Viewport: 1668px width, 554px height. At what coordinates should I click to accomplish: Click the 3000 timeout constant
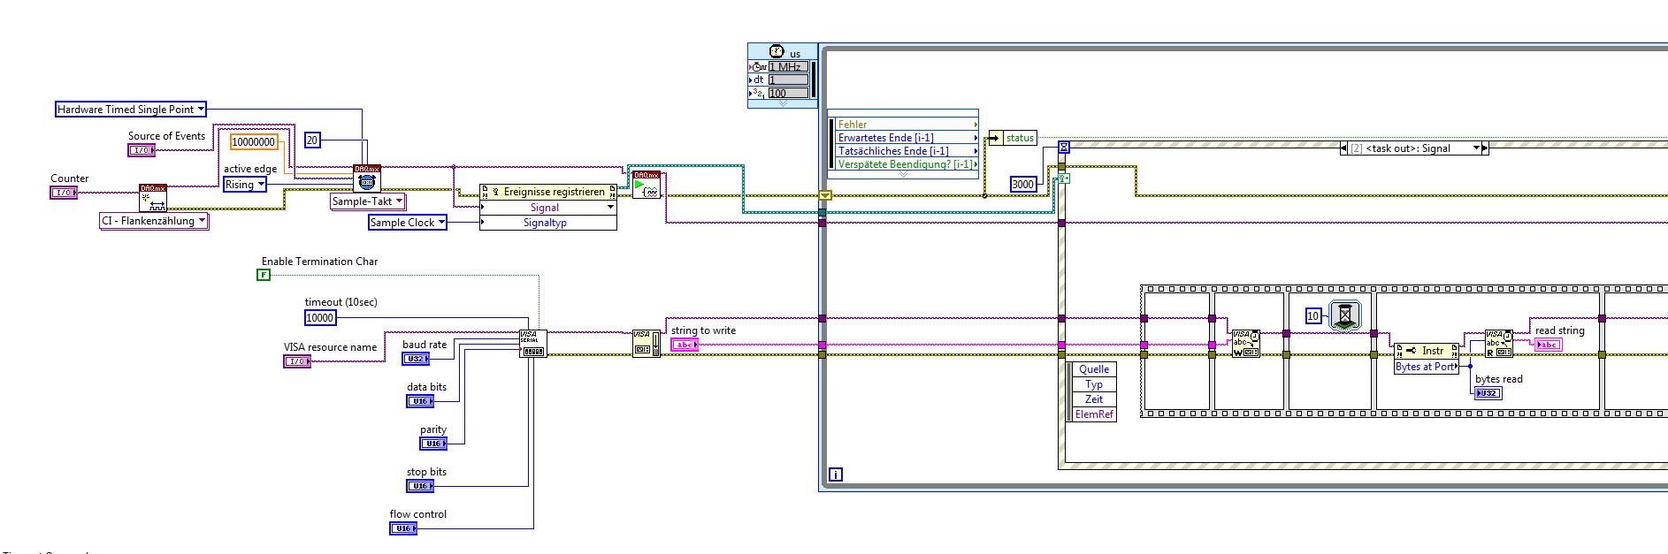point(1023,184)
